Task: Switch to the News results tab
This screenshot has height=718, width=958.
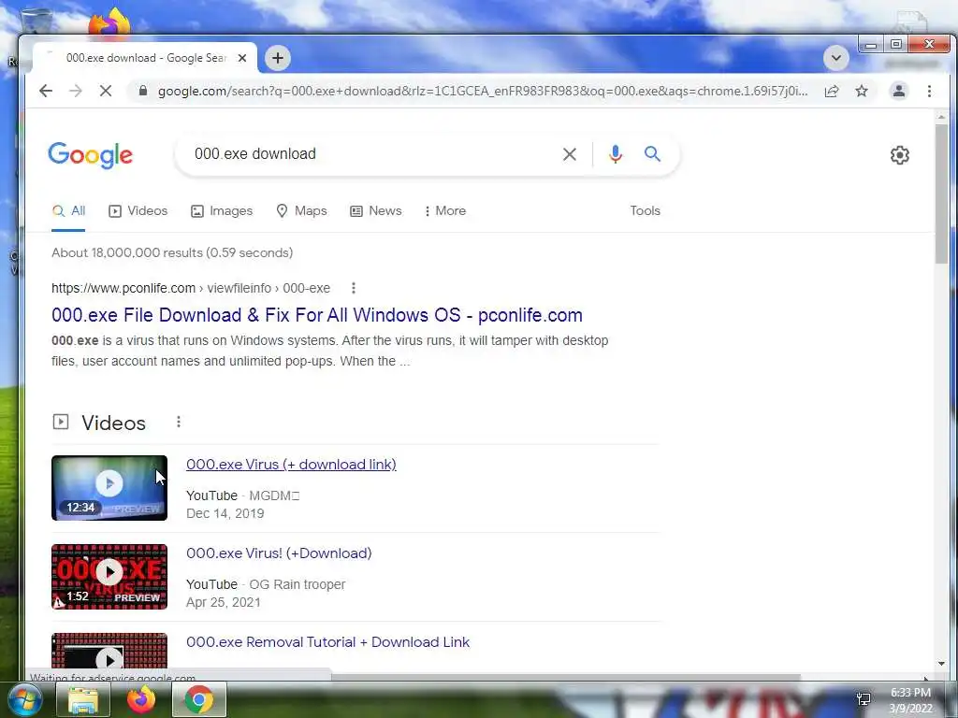Action: click(x=376, y=210)
